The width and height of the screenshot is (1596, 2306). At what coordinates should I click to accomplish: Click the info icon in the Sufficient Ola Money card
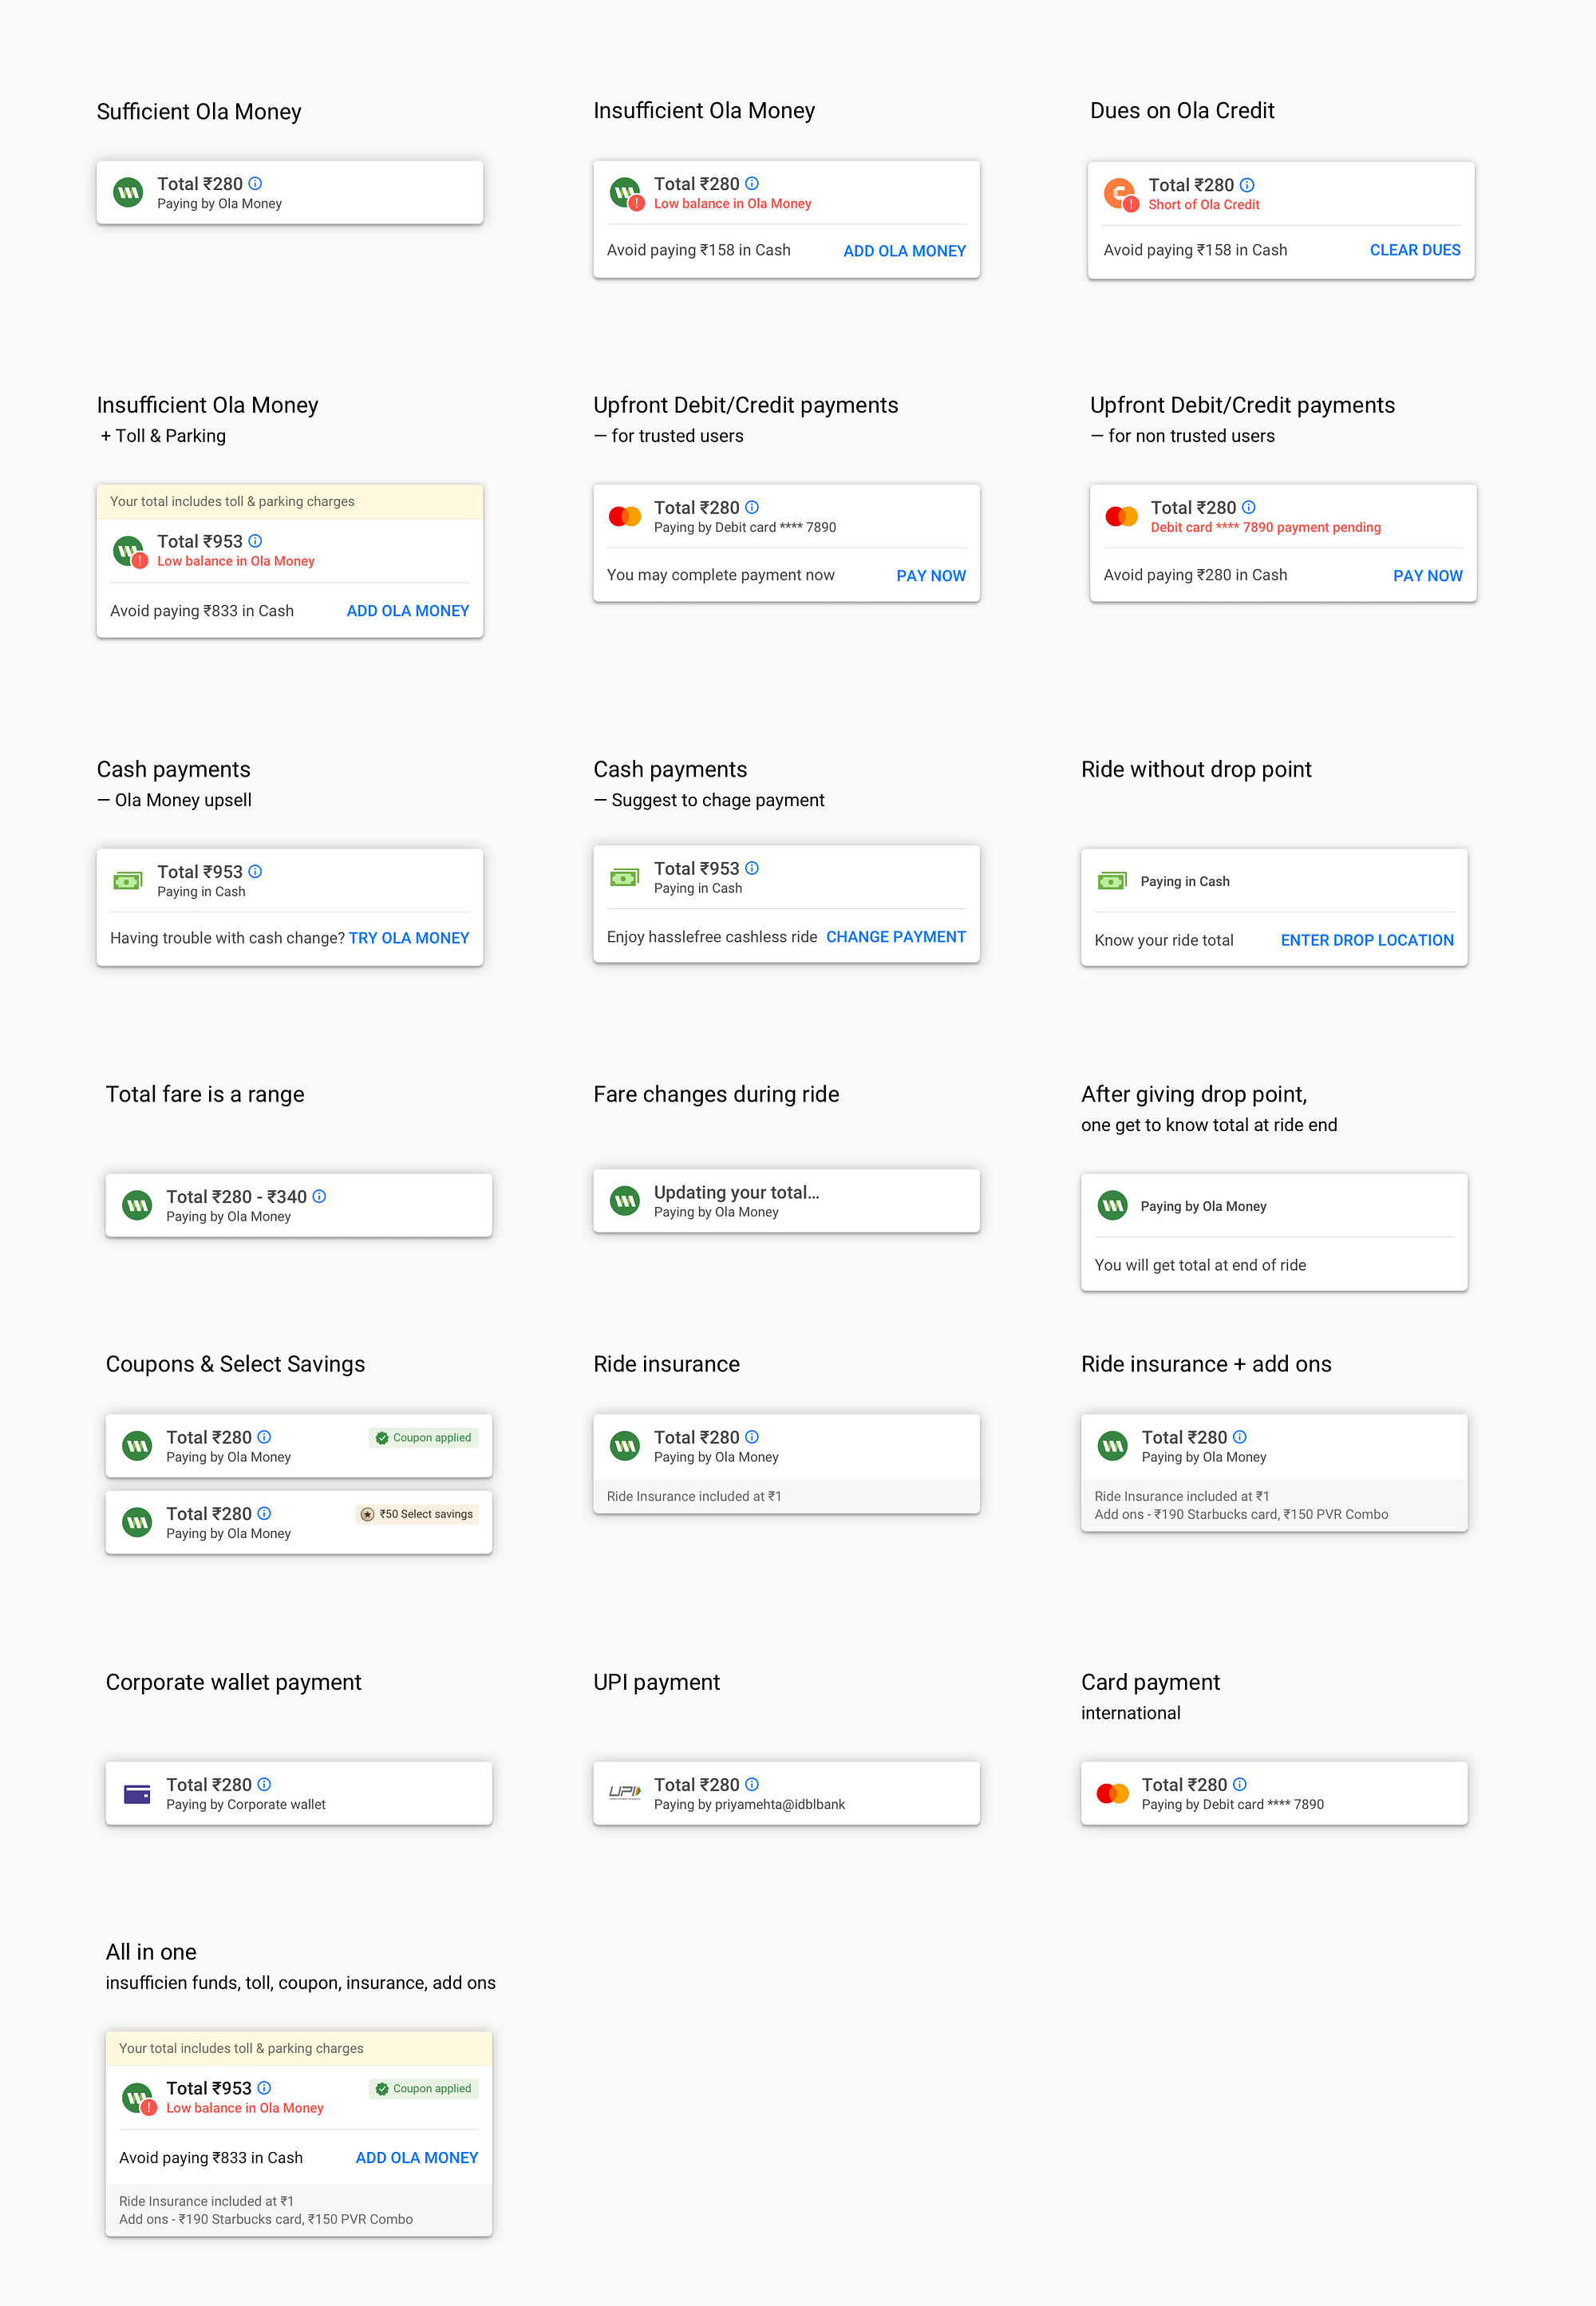point(255,183)
